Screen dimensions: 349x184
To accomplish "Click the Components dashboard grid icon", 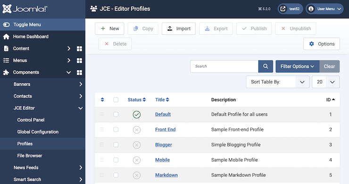I will coord(79,72).
